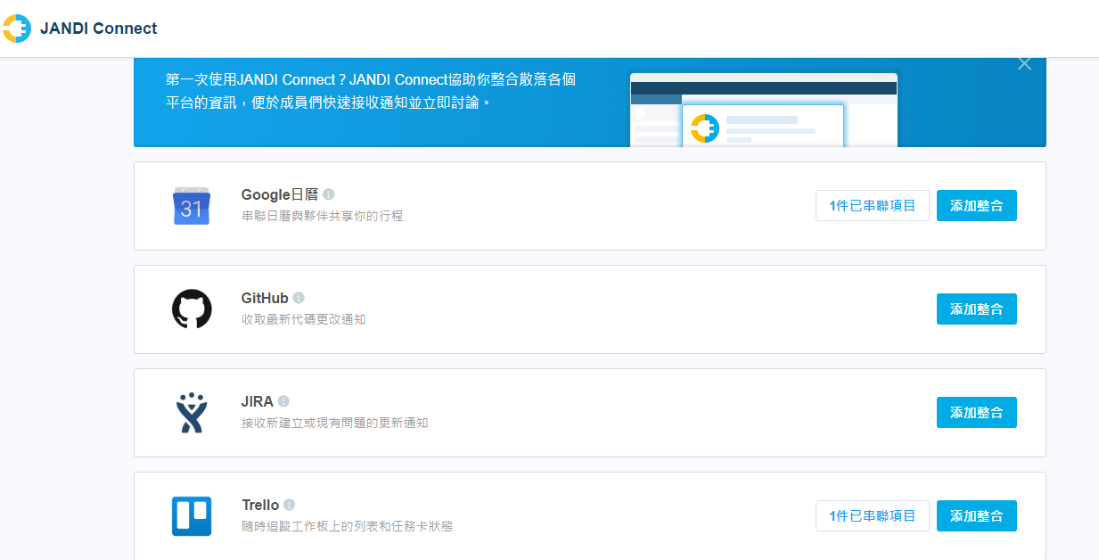1099x560 pixels.
Task: Show info tooltip next to Google日曆
Action: pos(329,194)
